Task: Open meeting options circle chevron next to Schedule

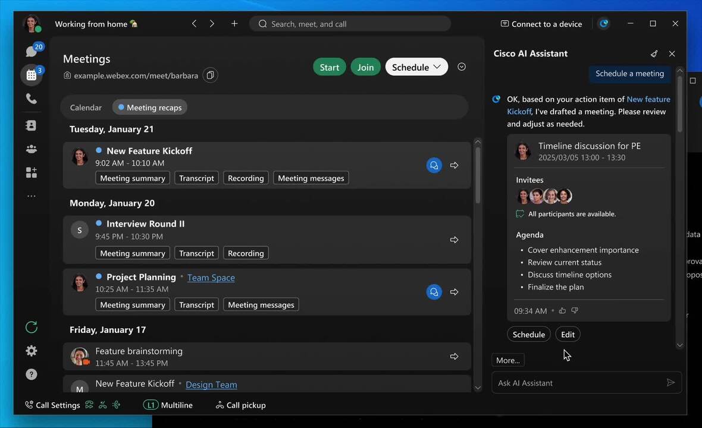Action: pyautogui.click(x=462, y=67)
